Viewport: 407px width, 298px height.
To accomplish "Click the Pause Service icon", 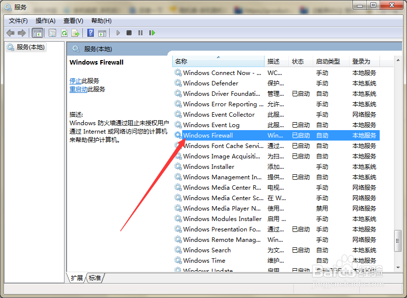I will [x=140, y=33].
